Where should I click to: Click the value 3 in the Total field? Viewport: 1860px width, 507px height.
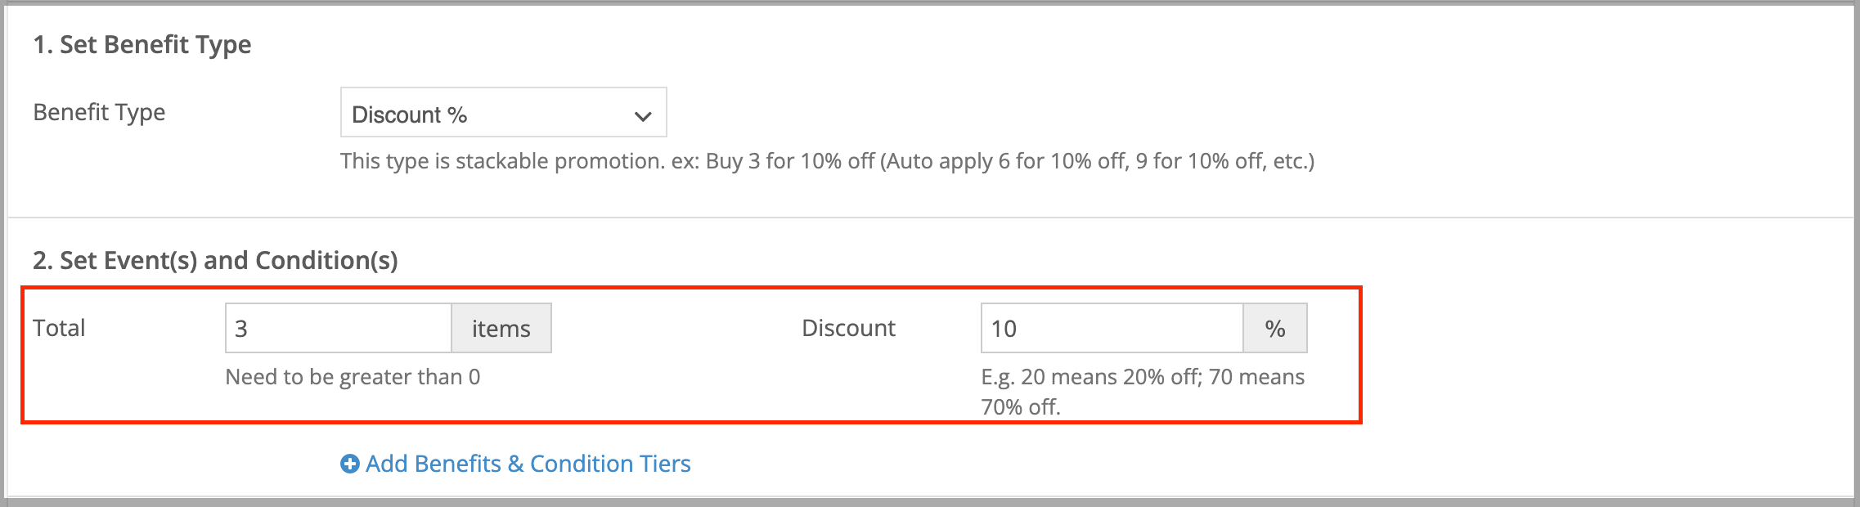point(241,329)
